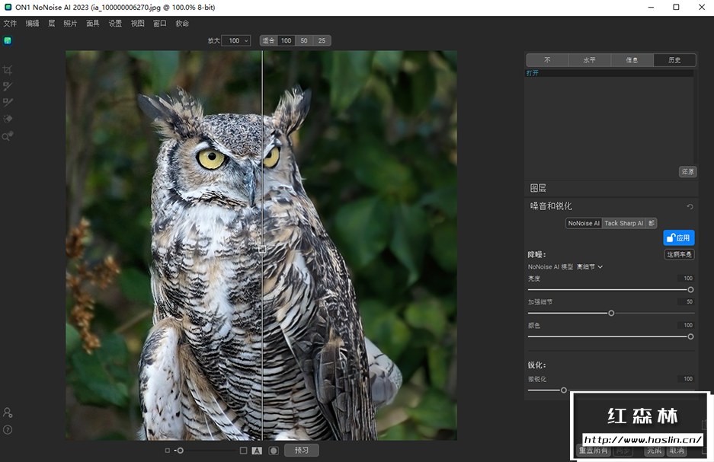Click the A compare view icon below the image
Screen dimensions: 714x462
point(257,451)
